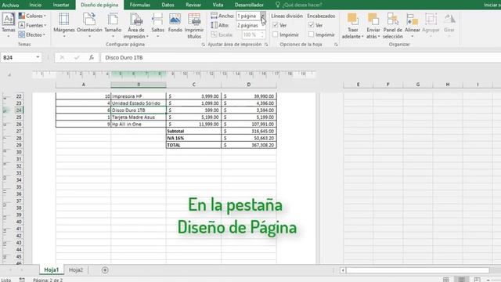Open the Alinear align menu

413,25
